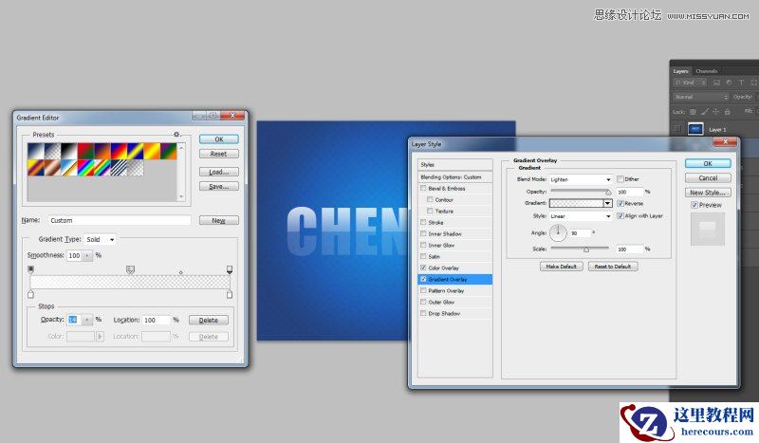759x443 pixels.
Task: Click Make Default button
Action: pyautogui.click(x=561, y=267)
